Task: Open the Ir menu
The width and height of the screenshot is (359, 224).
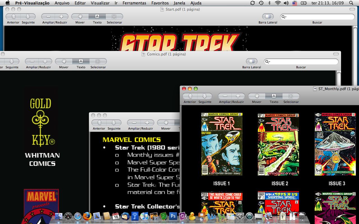Action: point(116,3)
